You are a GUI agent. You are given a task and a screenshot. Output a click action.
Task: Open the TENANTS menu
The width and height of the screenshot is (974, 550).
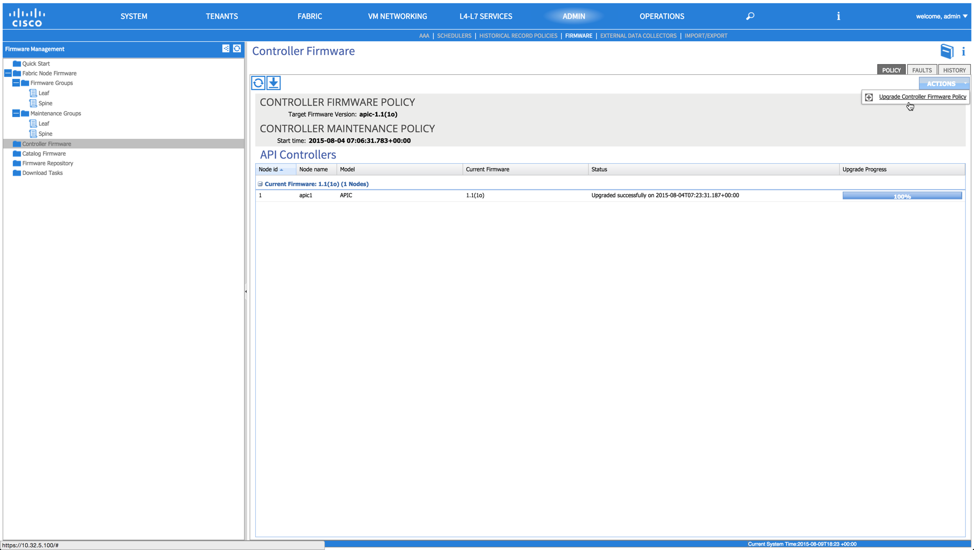222,16
